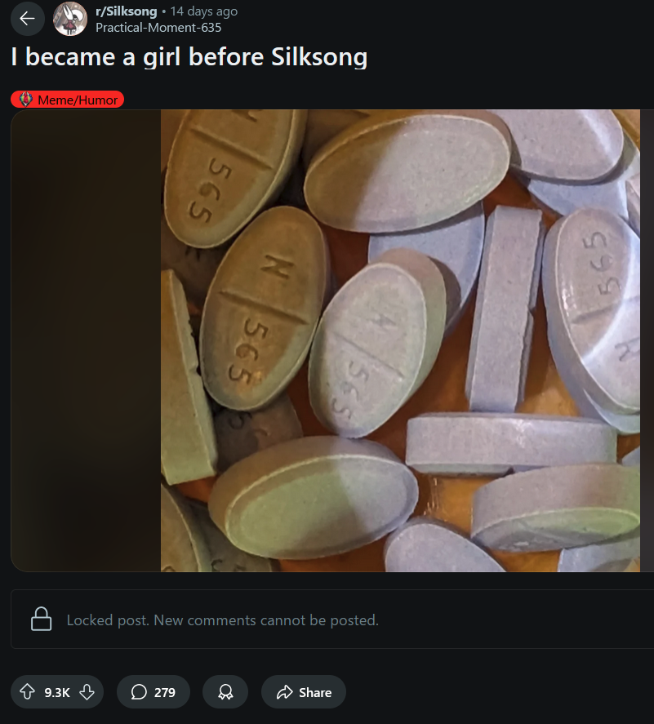Click the lock icon on locked notice
The width and height of the screenshot is (654, 724).
41,619
